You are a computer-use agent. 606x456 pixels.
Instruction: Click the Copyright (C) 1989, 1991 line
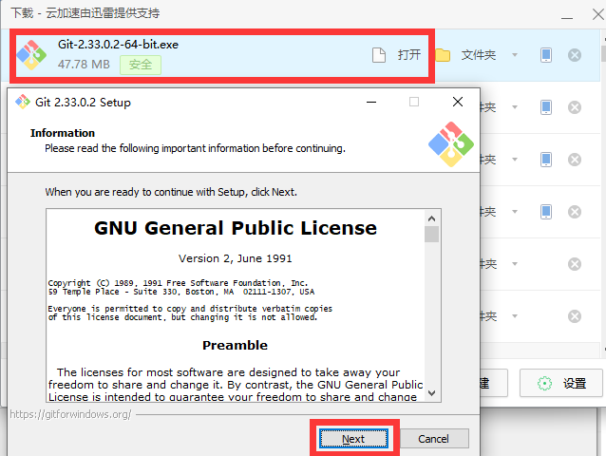point(179,283)
